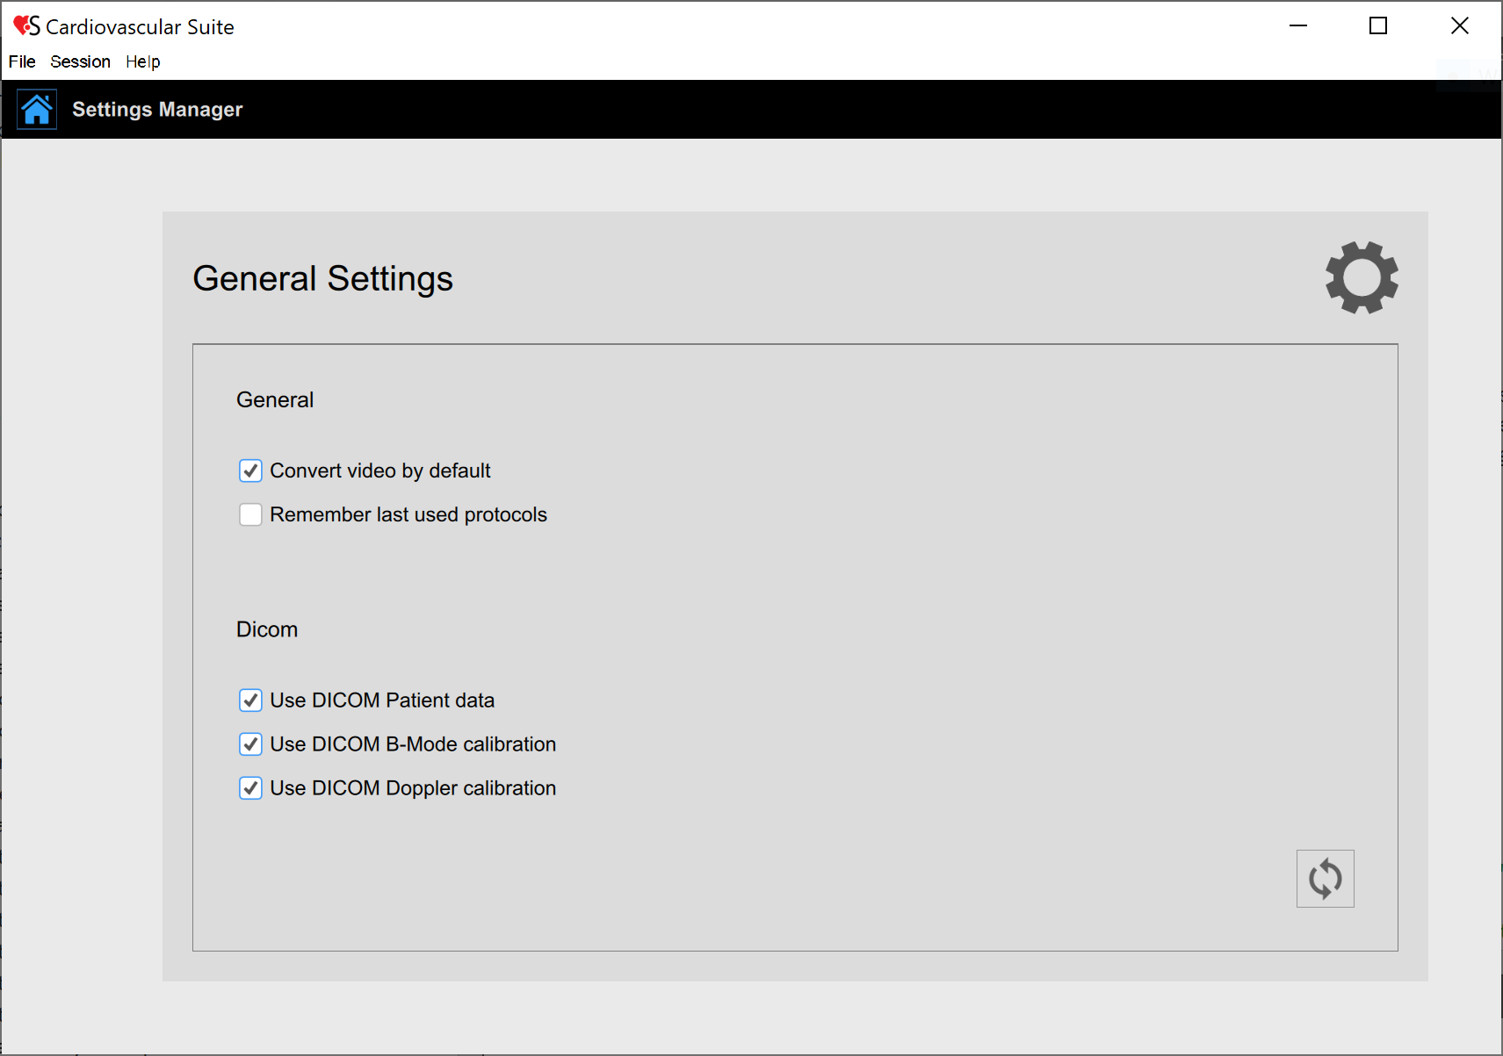Turn off Use DICOM Doppler calibration
The image size is (1503, 1056).
(x=250, y=788)
